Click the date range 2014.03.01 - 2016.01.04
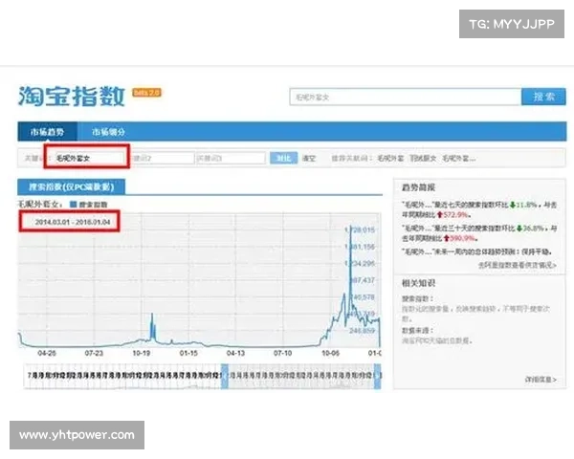This screenshot has width=574, height=459. 73,222
